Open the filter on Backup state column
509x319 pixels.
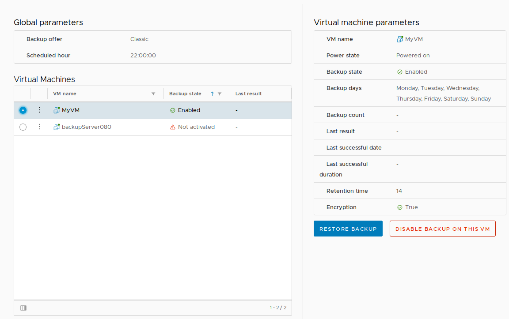(219, 94)
